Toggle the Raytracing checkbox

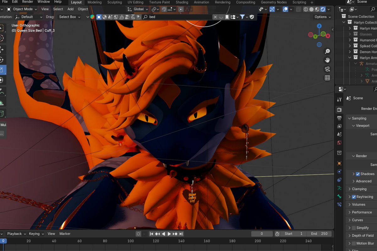click(x=354, y=197)
